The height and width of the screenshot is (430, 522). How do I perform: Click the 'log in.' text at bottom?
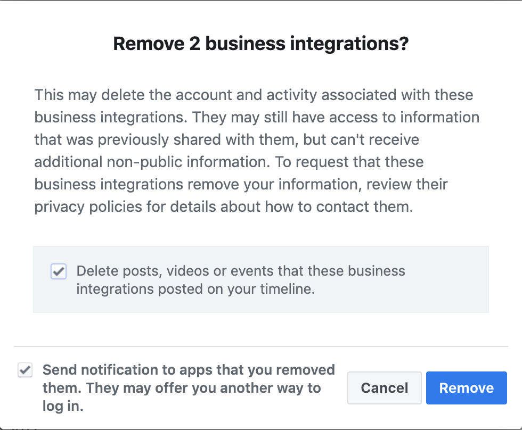click(x=63, y=406)
